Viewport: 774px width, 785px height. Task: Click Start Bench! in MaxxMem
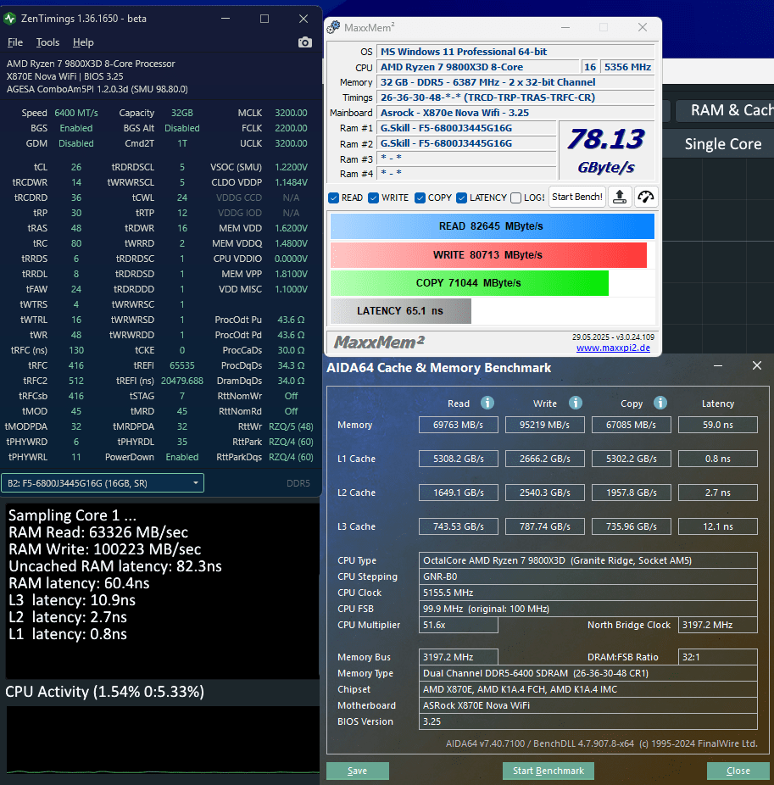(x=577, y=197)
